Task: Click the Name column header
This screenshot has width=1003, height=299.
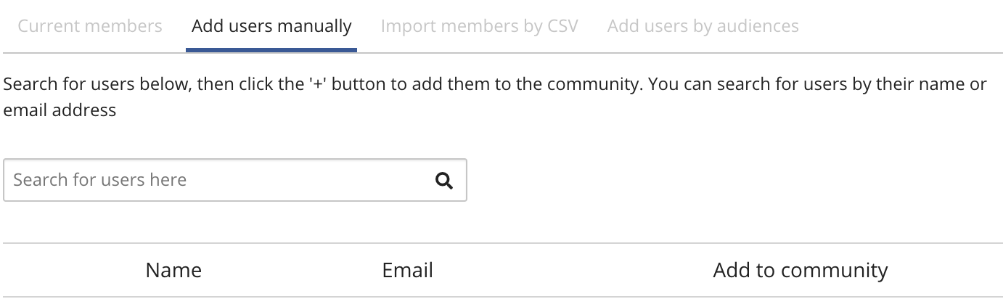Action: coord(173,271)
